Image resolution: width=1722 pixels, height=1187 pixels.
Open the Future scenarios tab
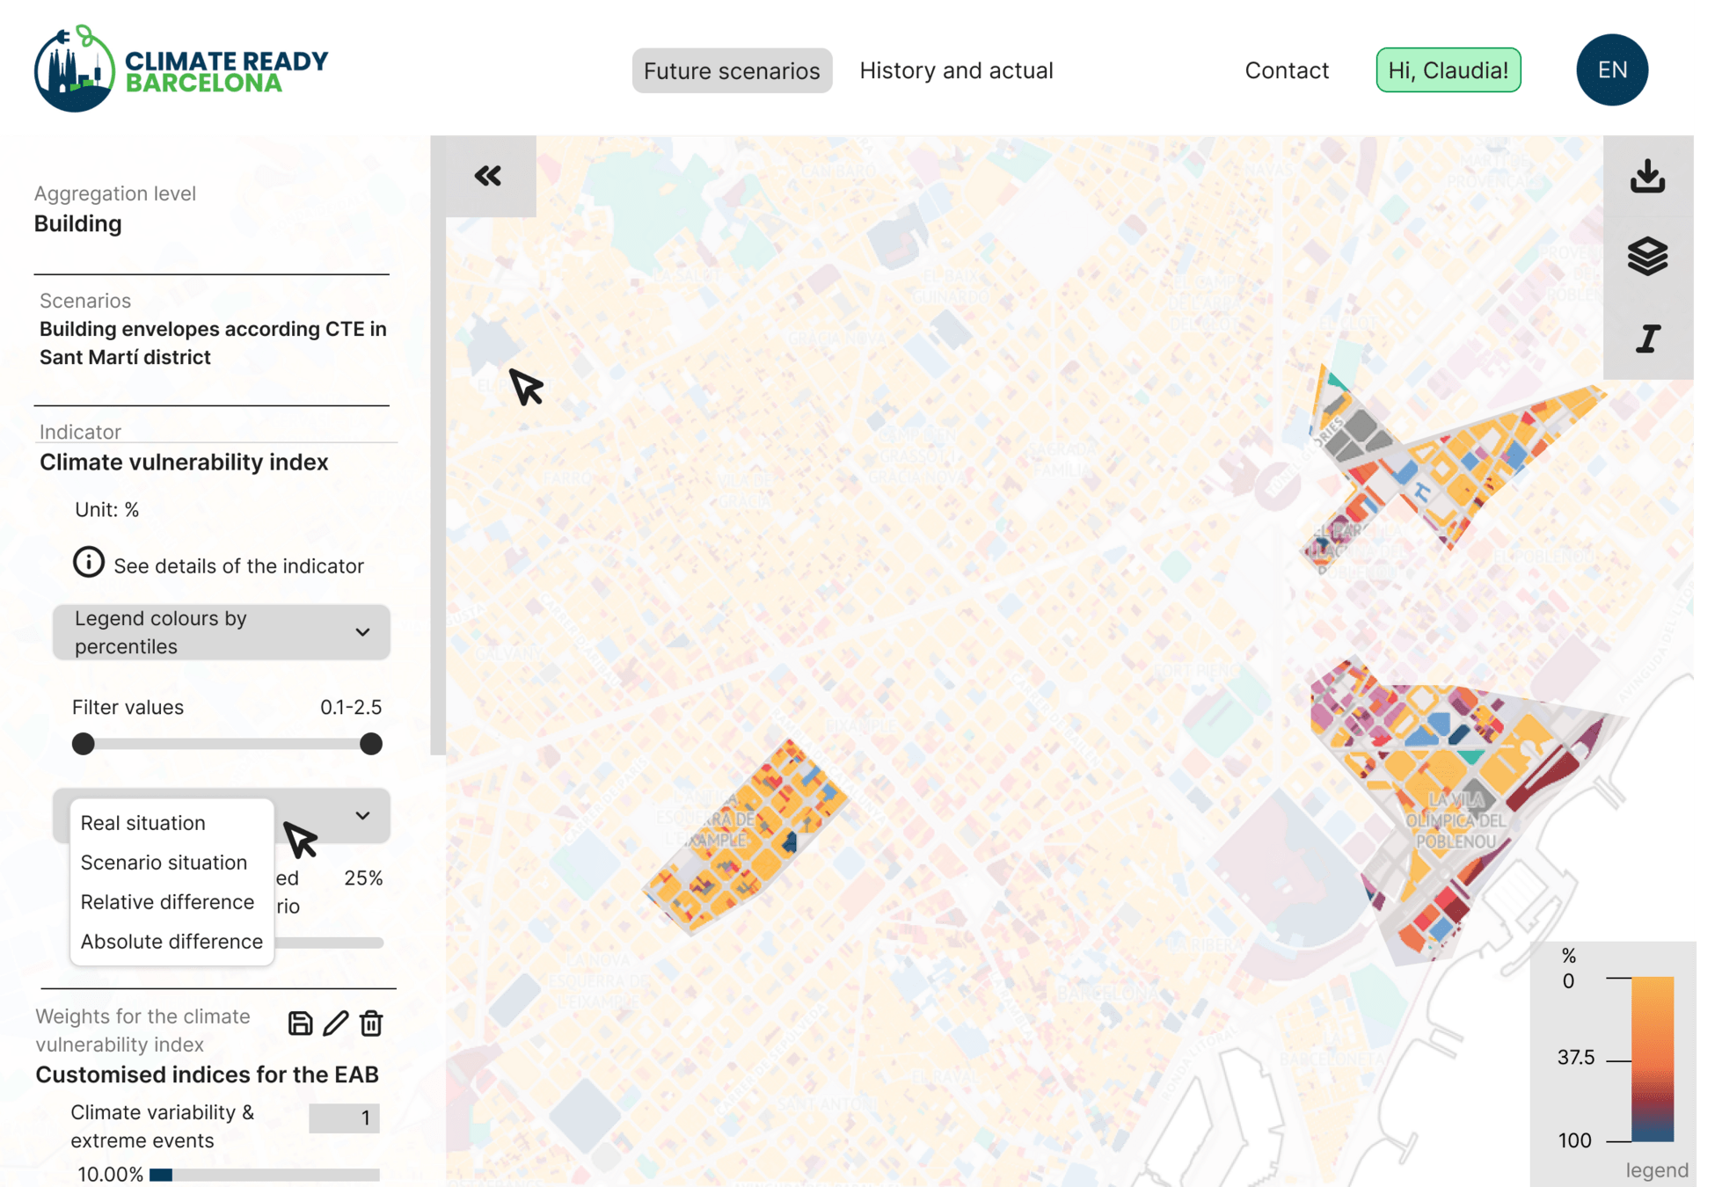[x=731, y=70]
